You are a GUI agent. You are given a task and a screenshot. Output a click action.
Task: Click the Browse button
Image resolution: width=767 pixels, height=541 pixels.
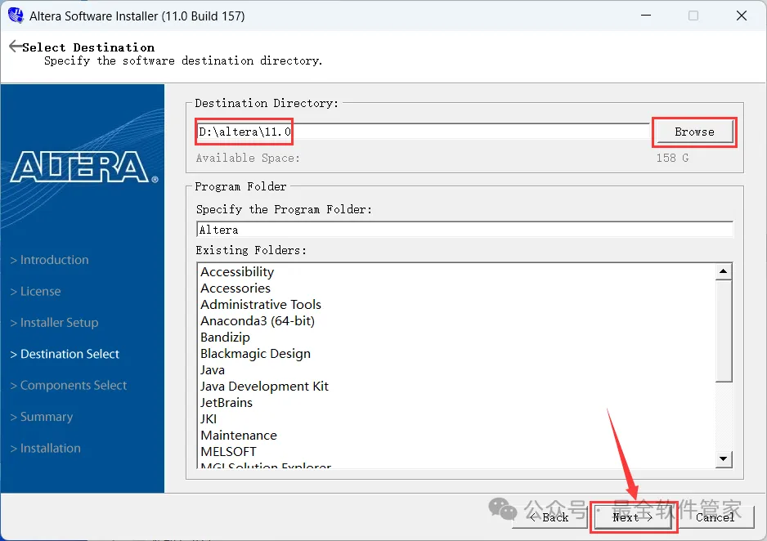click(694, 132)
